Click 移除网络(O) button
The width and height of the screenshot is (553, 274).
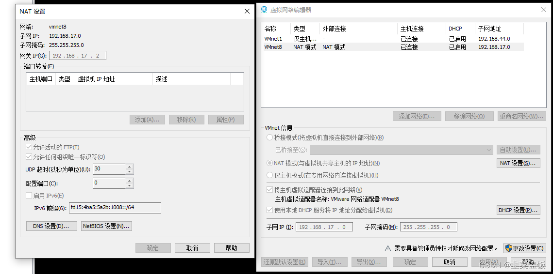[x=469, y=116]
